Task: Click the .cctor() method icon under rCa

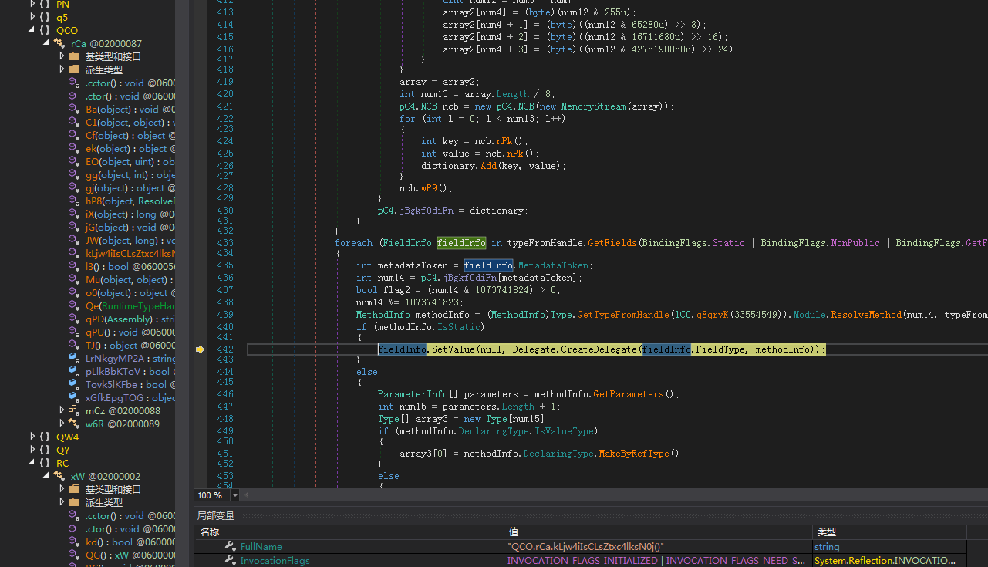Action: point(74,83)
